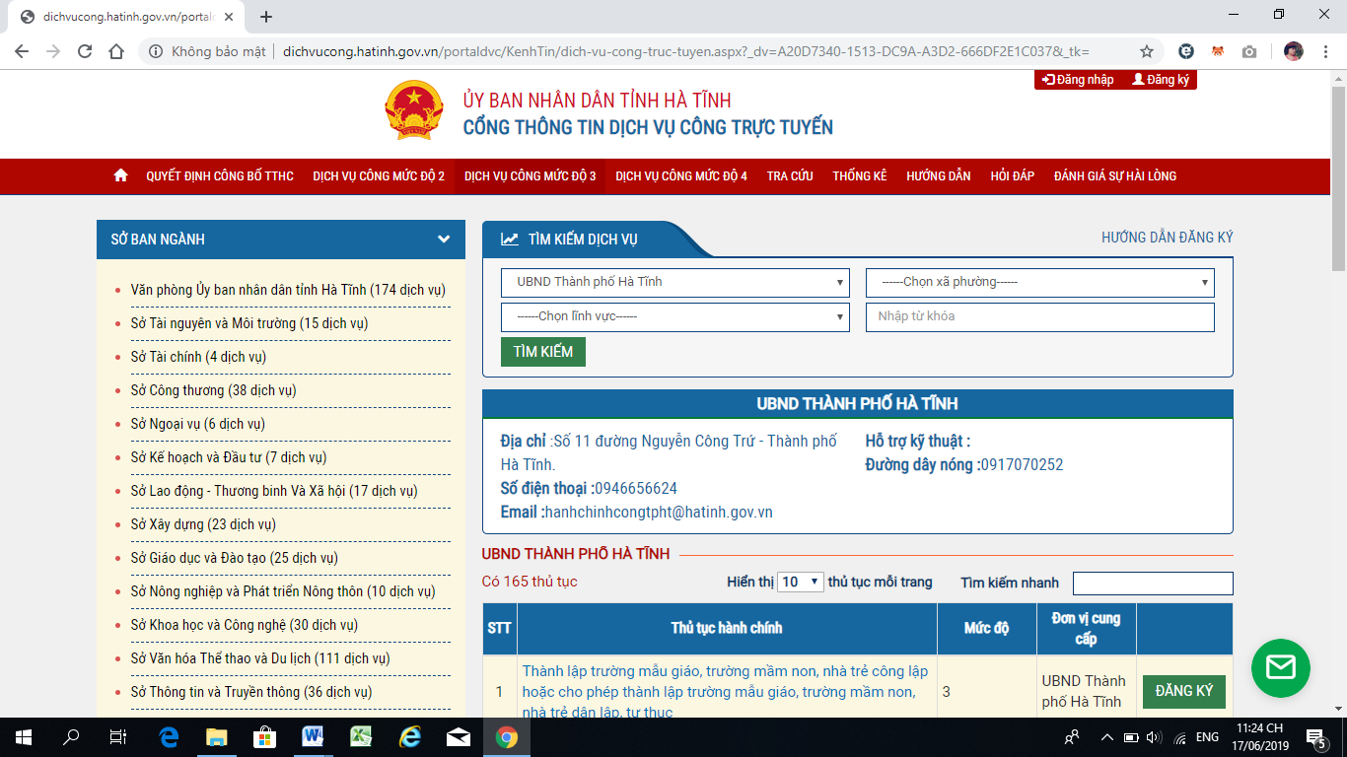Click the TÌM KIẾM search button
Image resolution: width=1347 pixels, height=757 pixels.
[x=543, y=352]
